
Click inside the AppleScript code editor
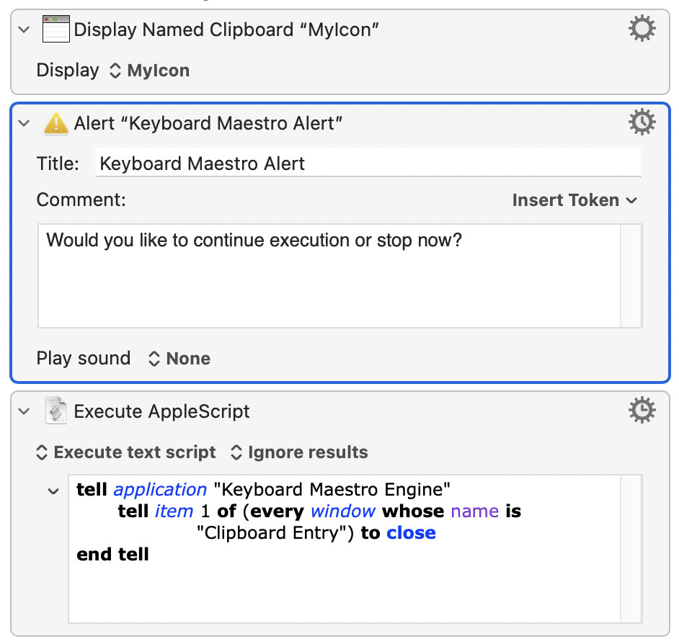tap(345, 549)
